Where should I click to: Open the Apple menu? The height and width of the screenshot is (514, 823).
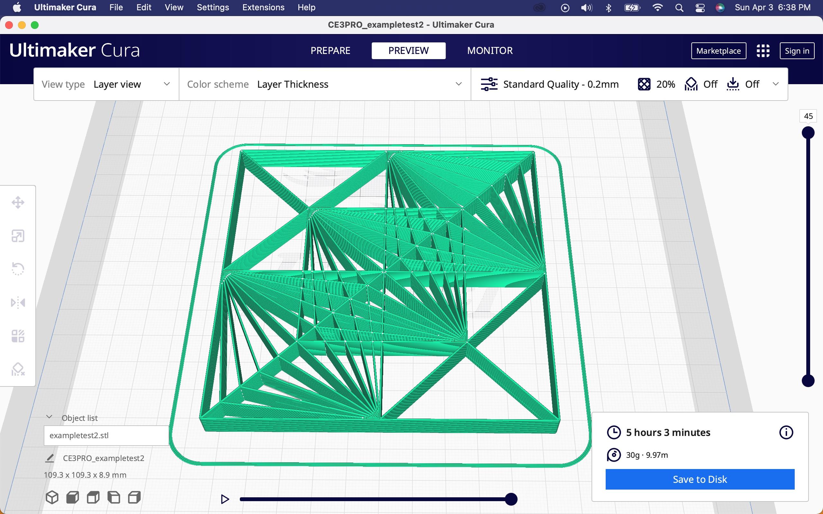17,7
